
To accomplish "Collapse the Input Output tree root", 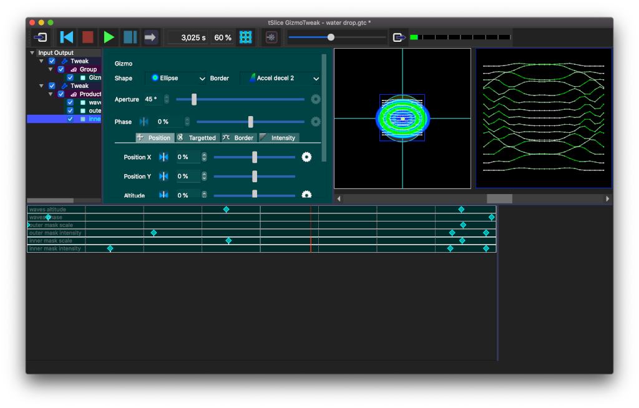I will coord(32,53).
